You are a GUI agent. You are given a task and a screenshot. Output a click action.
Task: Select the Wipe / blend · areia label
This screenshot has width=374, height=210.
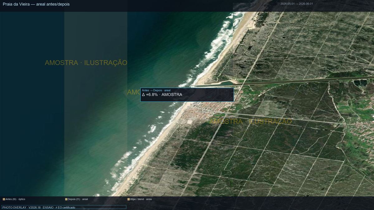pos(141,199)
